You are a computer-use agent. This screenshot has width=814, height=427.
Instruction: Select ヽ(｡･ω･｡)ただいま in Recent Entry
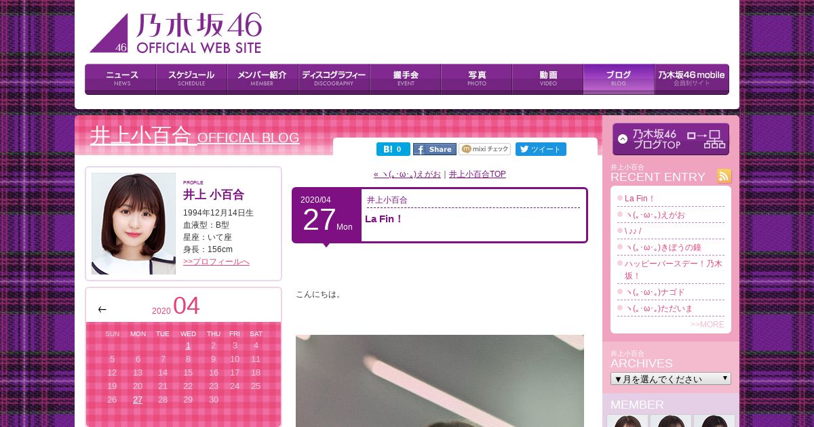pyautogui.click(x=659, y=308)
